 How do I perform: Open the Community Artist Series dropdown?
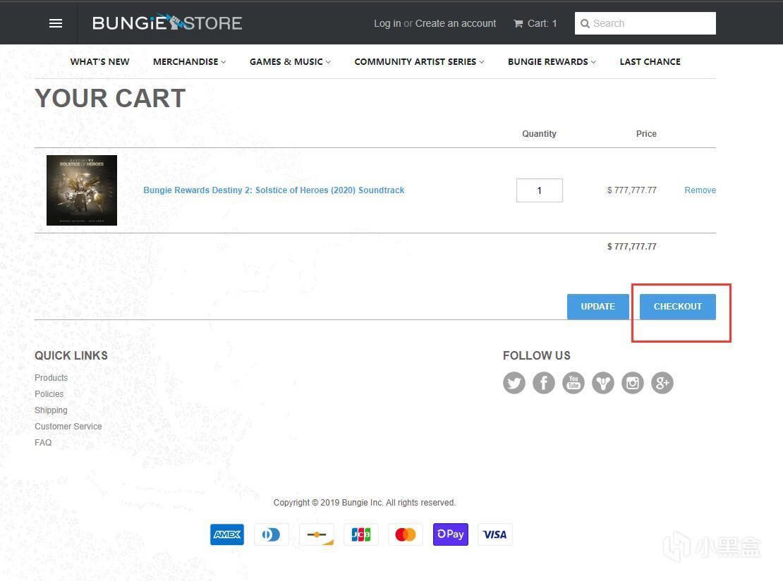coord(419,62)
